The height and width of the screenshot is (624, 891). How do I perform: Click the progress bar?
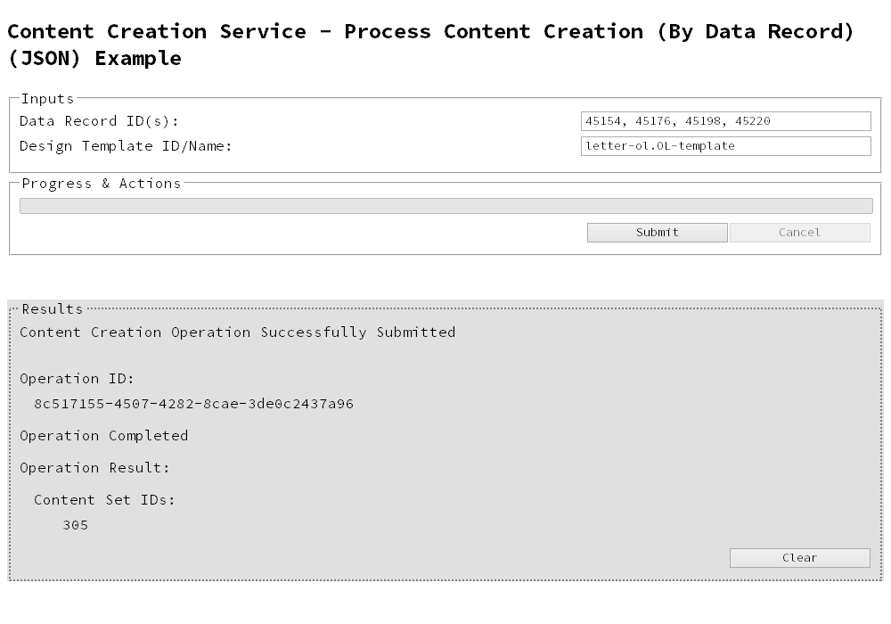click(445, 205)
